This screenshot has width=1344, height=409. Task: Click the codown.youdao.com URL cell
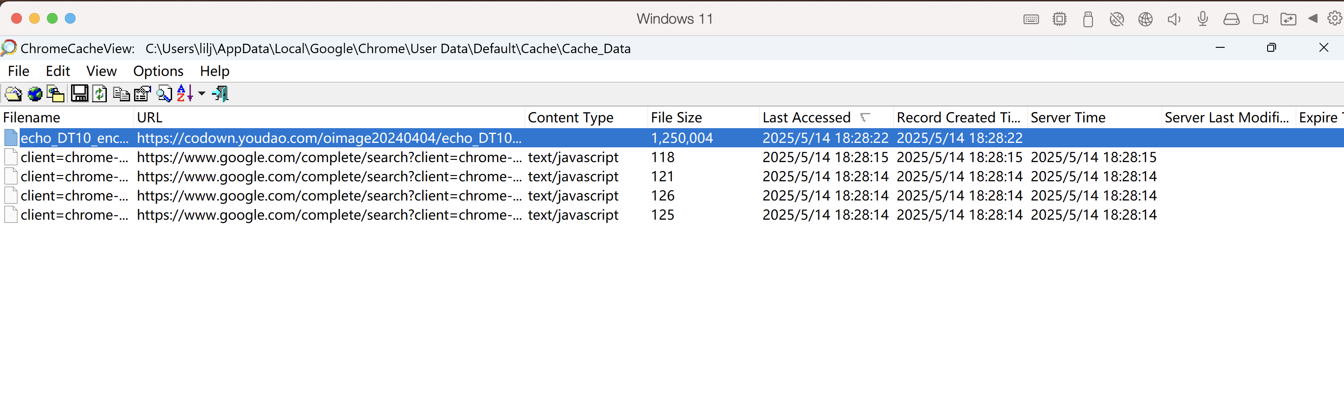[329, 138]
